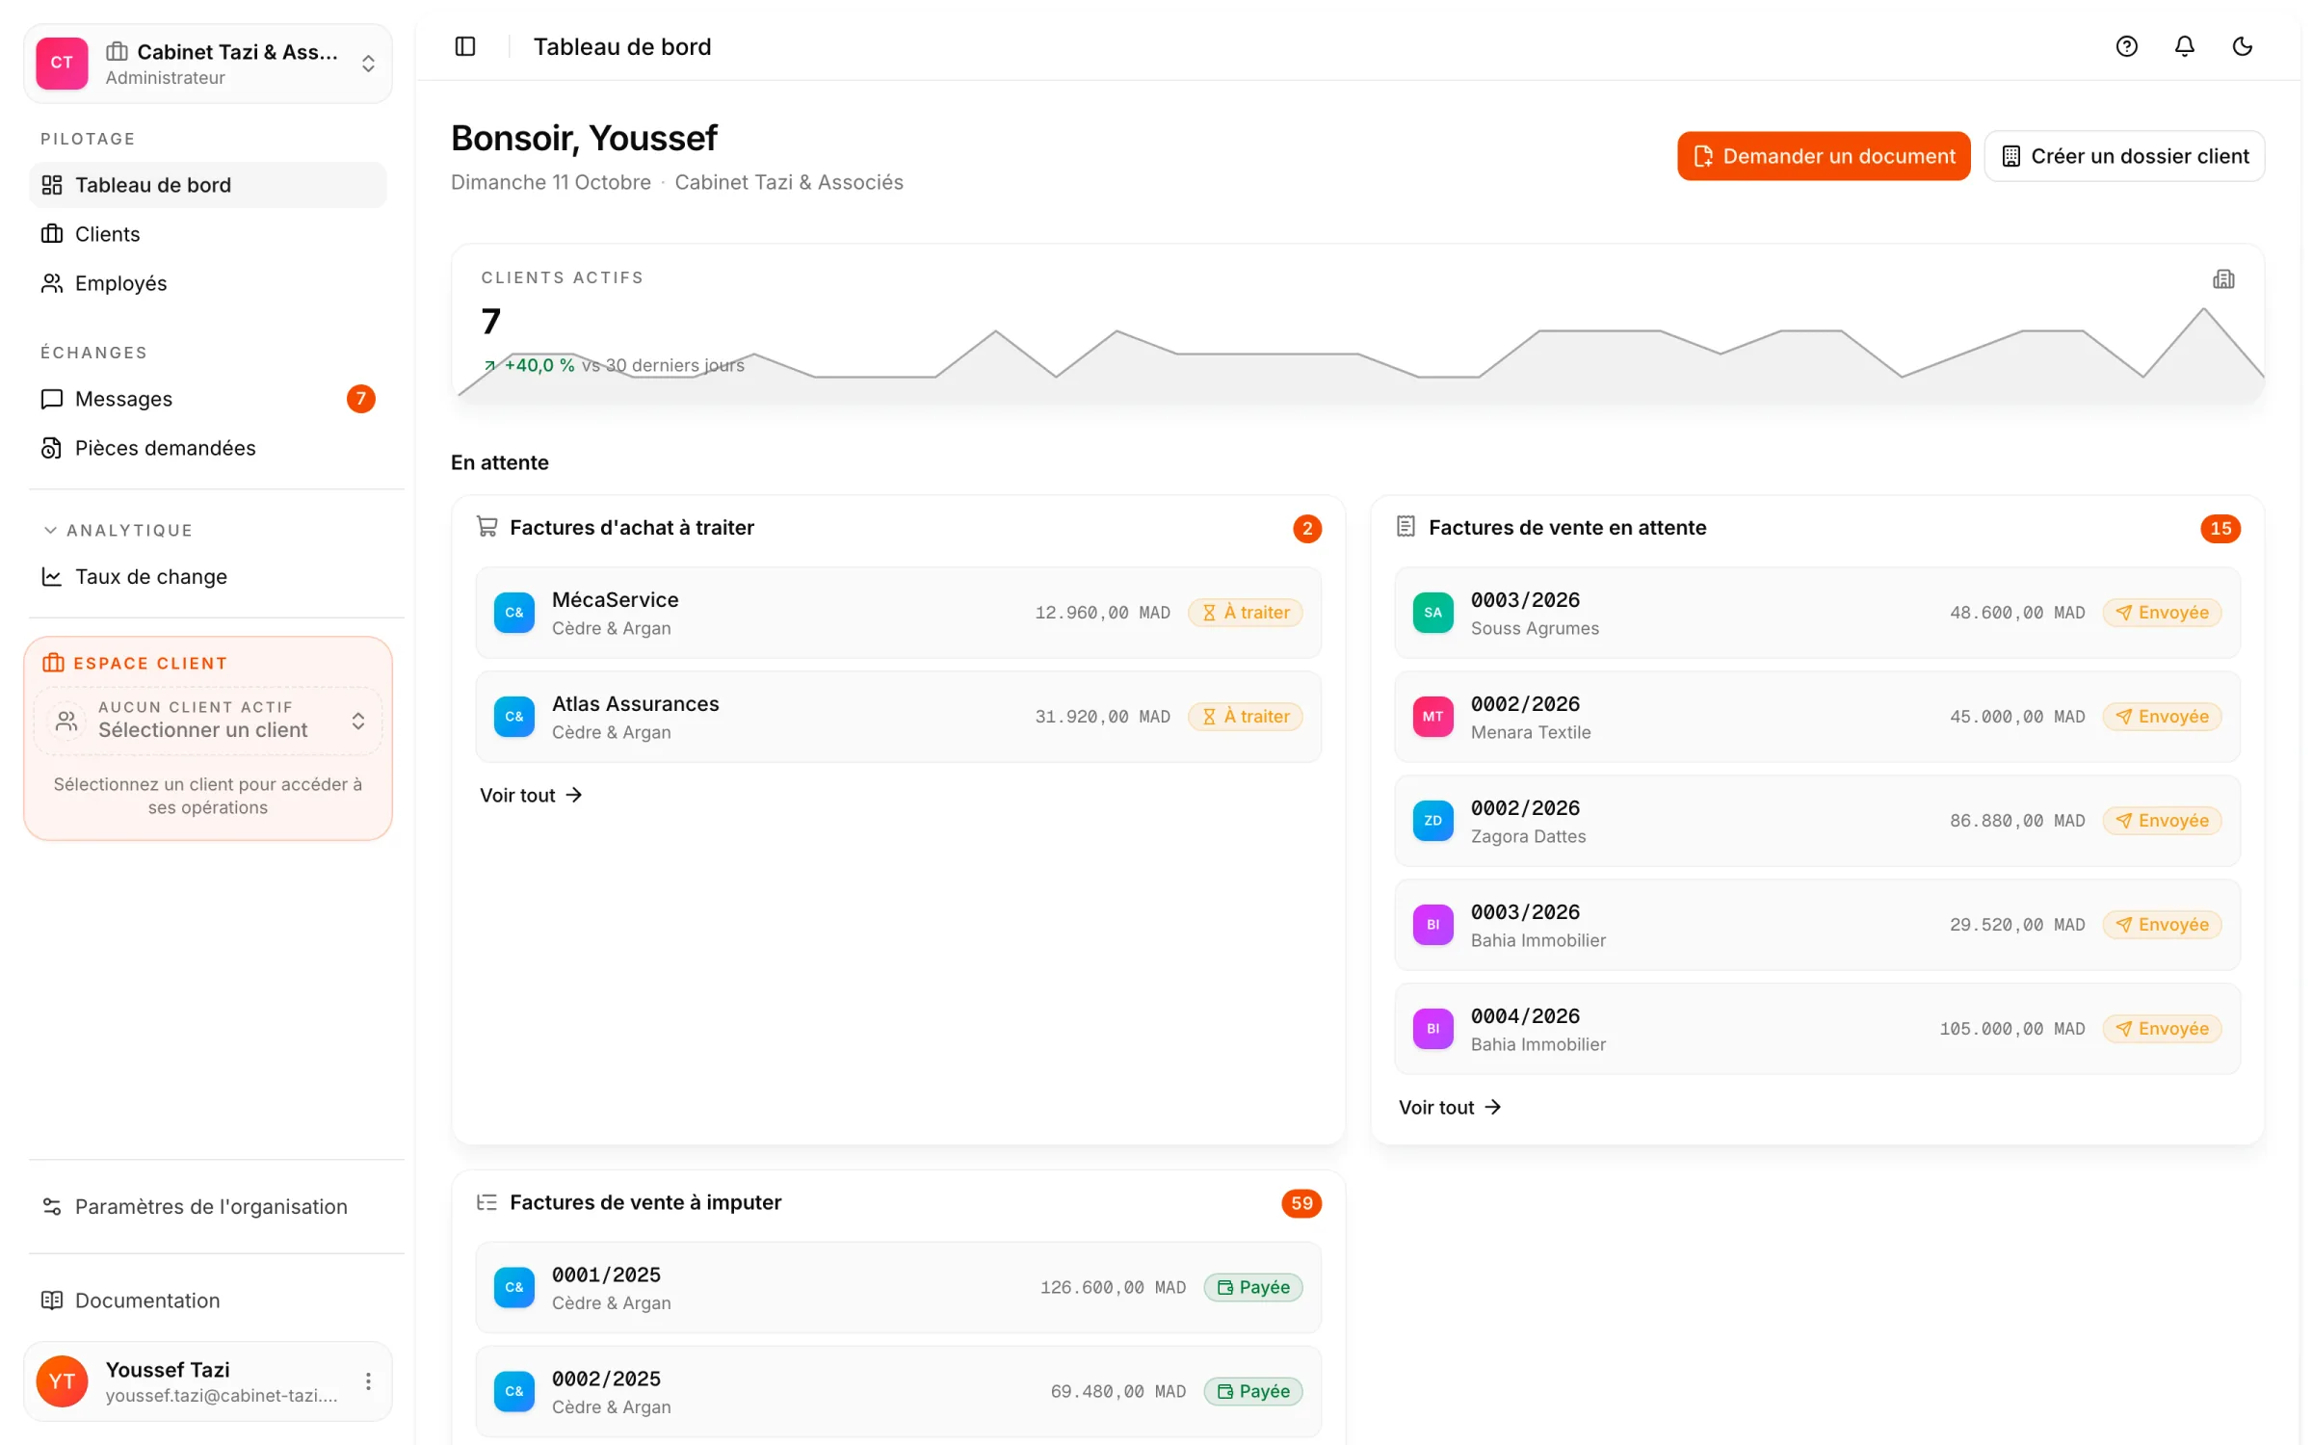Click Créer un dossier client button
The width and height of the screenshot is (2312, 1445).
click(x=2123, y=156)
